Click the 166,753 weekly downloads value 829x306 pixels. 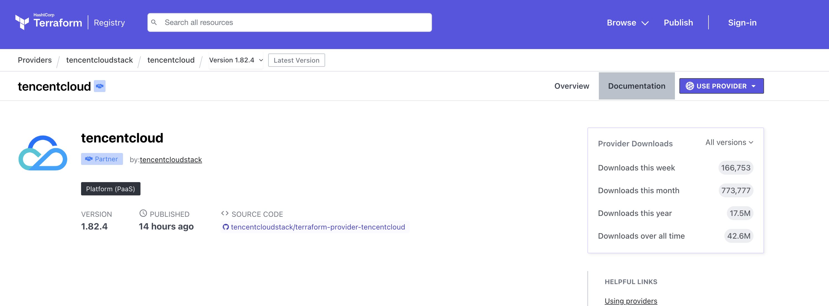point(735,168)
